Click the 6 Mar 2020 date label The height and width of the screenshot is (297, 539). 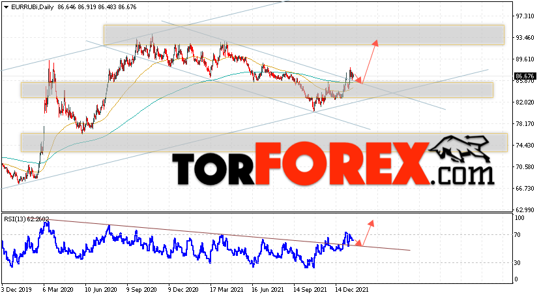click(58, 289)
